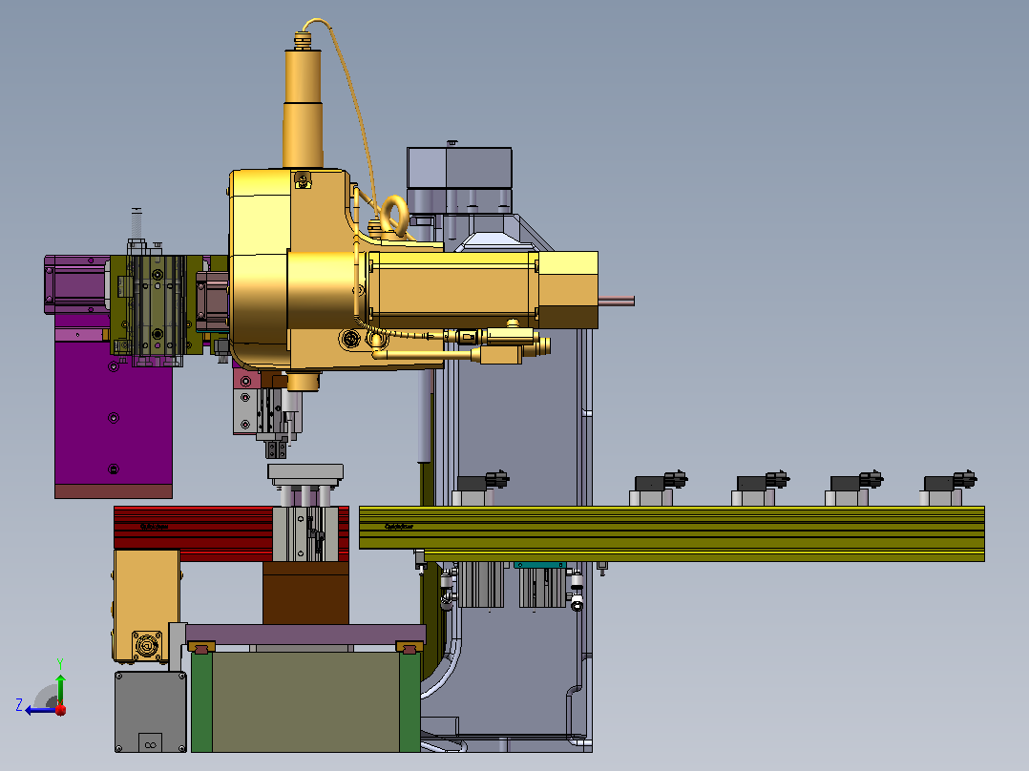Select the thin shaft protruding from gold motor
The width and height of the screenshot is (1029, 771).
pos(617,301)
